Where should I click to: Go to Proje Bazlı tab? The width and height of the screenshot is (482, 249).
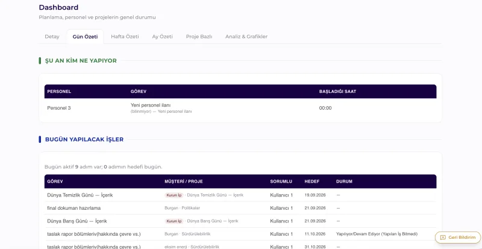(199, 37)
